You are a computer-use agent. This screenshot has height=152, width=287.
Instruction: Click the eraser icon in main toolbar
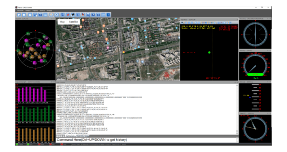(73, 14)
